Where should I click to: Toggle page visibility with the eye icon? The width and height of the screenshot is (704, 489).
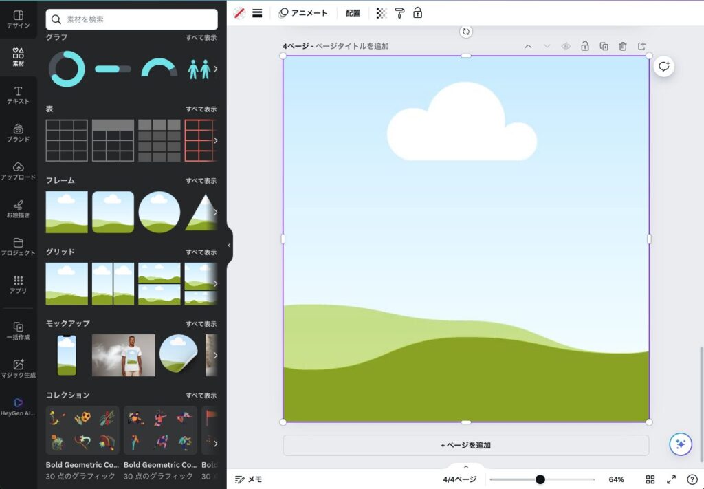tap(566, 46)
